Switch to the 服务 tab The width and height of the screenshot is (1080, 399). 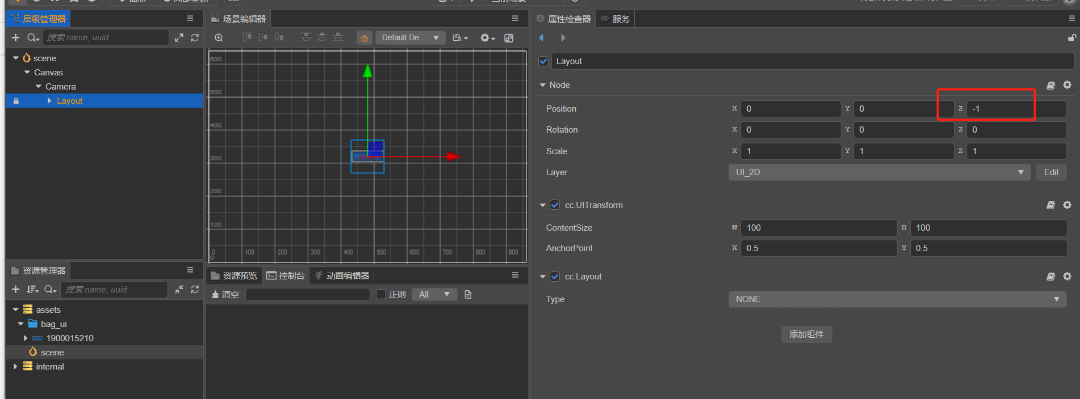pyautogui.click(x=616, y=19)
